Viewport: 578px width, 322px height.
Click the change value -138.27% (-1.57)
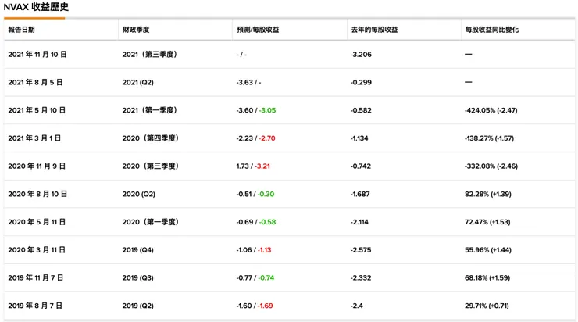click(489, 138)
